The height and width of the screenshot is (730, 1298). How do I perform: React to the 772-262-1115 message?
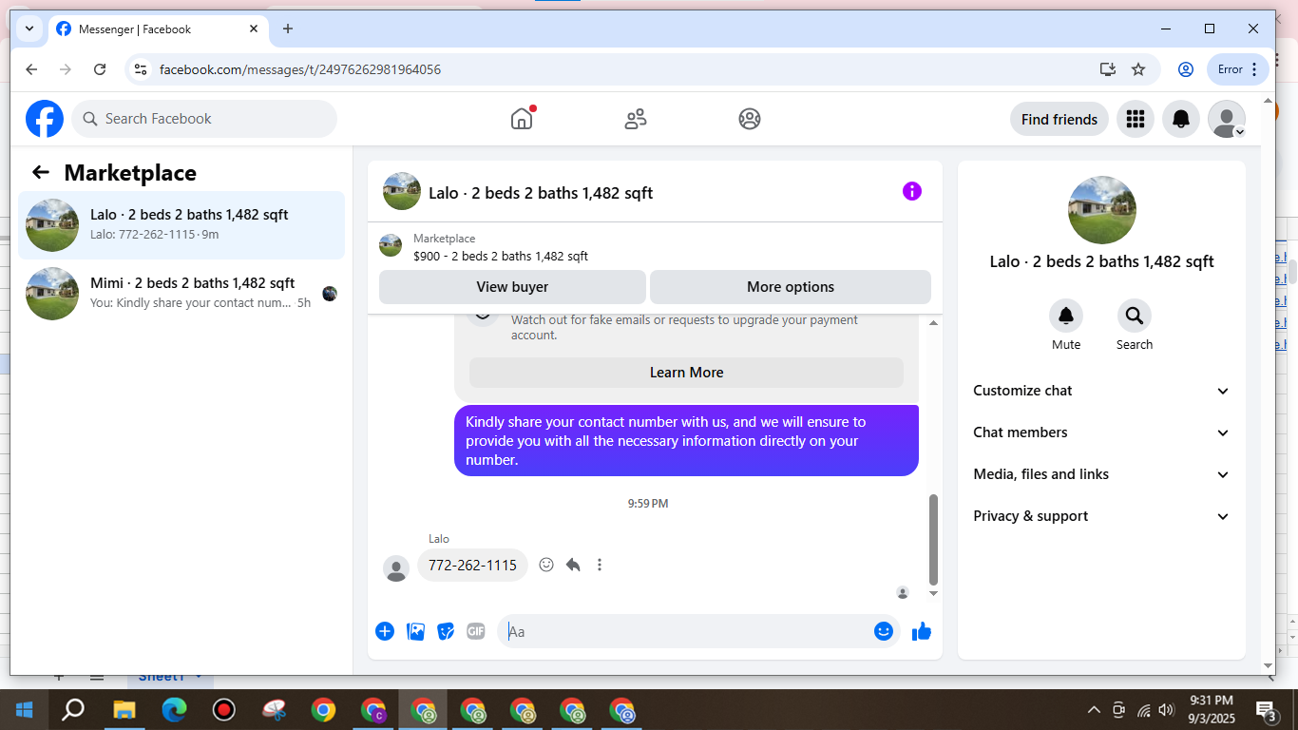[x=546, y=565]
